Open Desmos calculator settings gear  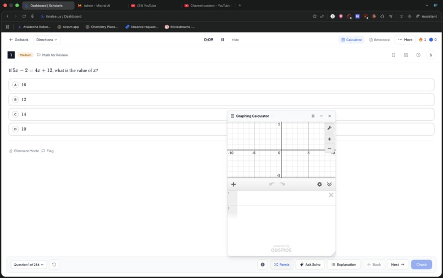(319, 184)
